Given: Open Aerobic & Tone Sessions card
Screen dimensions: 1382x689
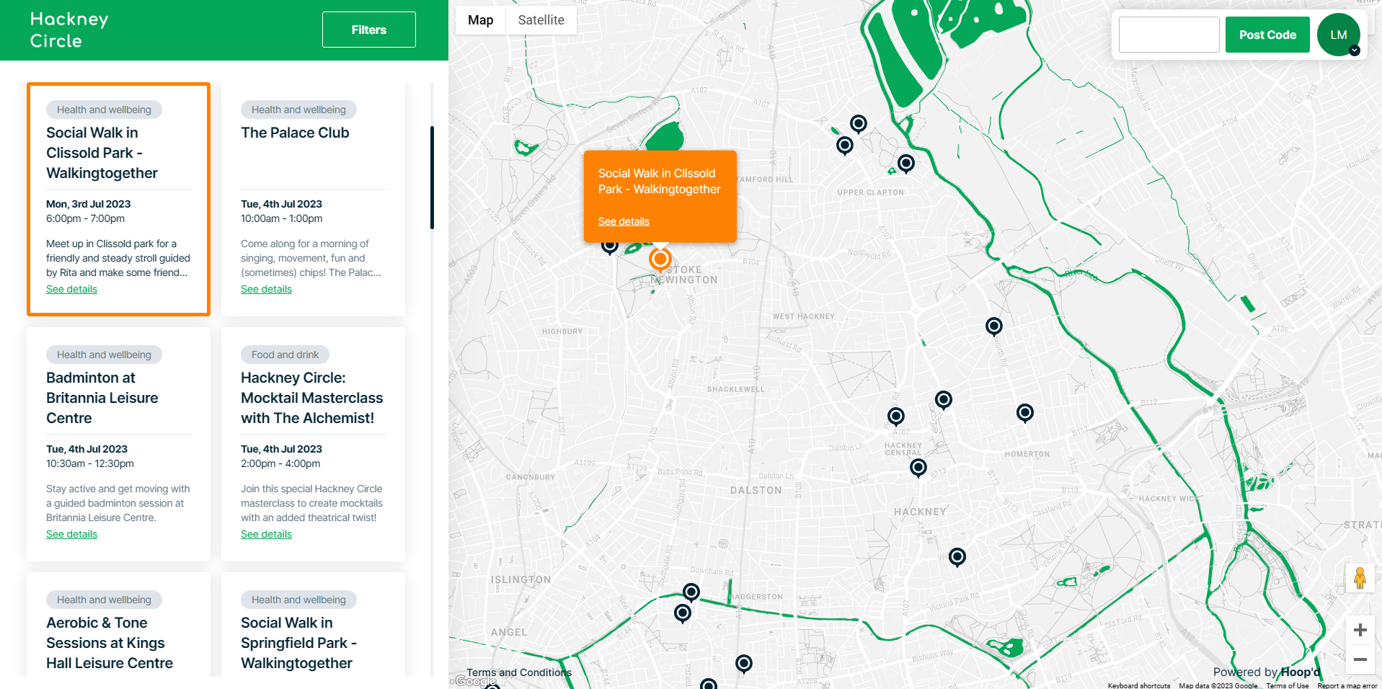Looking at the screenshot, I should point(110,643).
